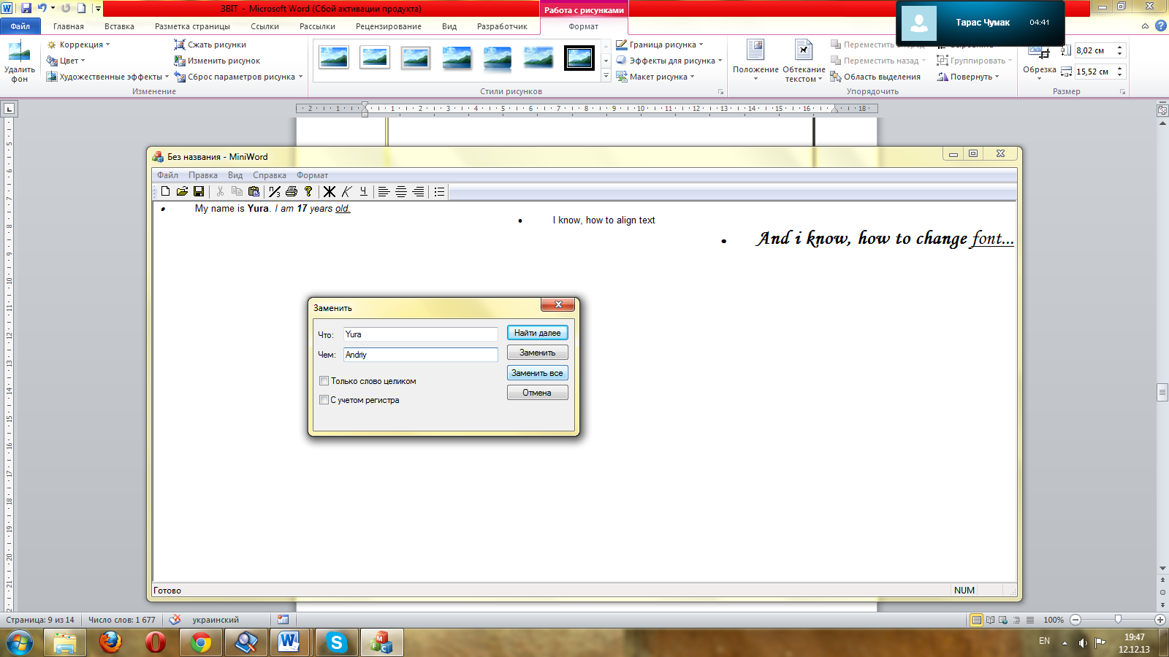Image resolution: width=1169 pixels, height=657 pixels.
Task: Click the Open folder icon in MiniWord toolbar
Action: 182,191
